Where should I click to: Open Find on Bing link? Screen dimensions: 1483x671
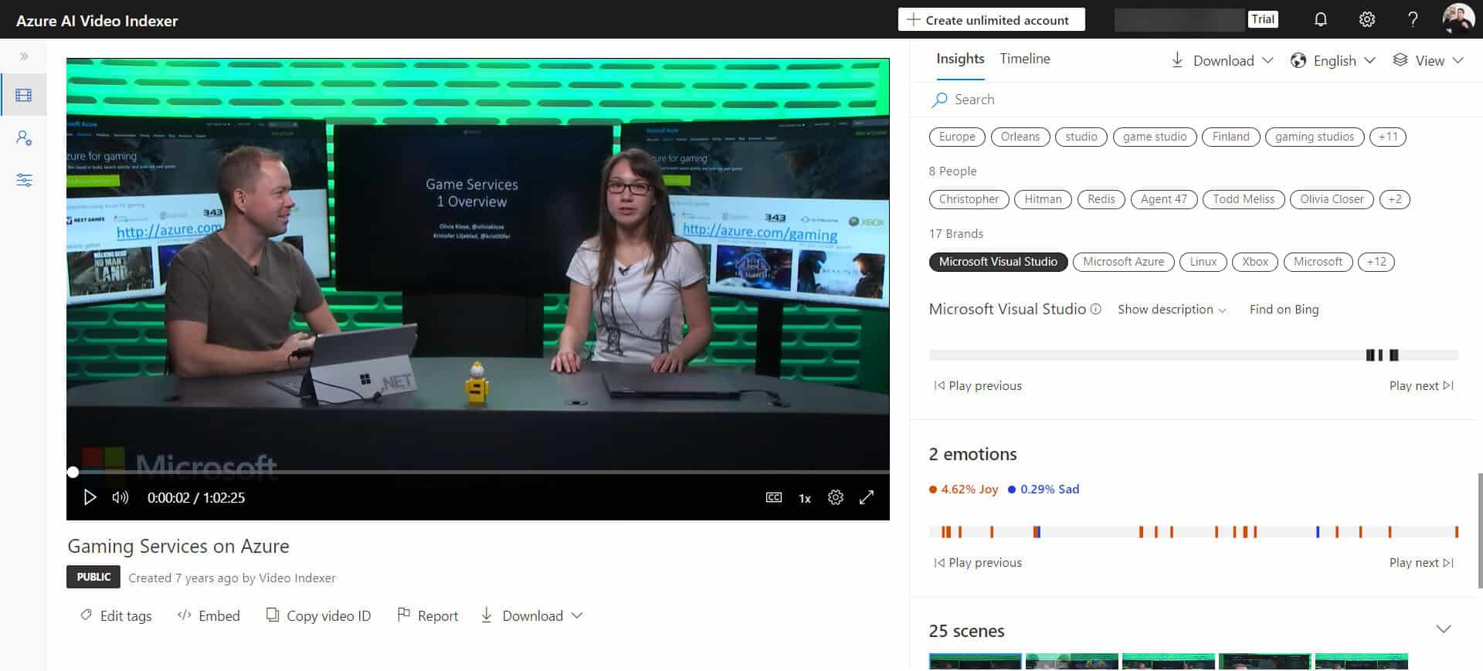pos(1284,310)
